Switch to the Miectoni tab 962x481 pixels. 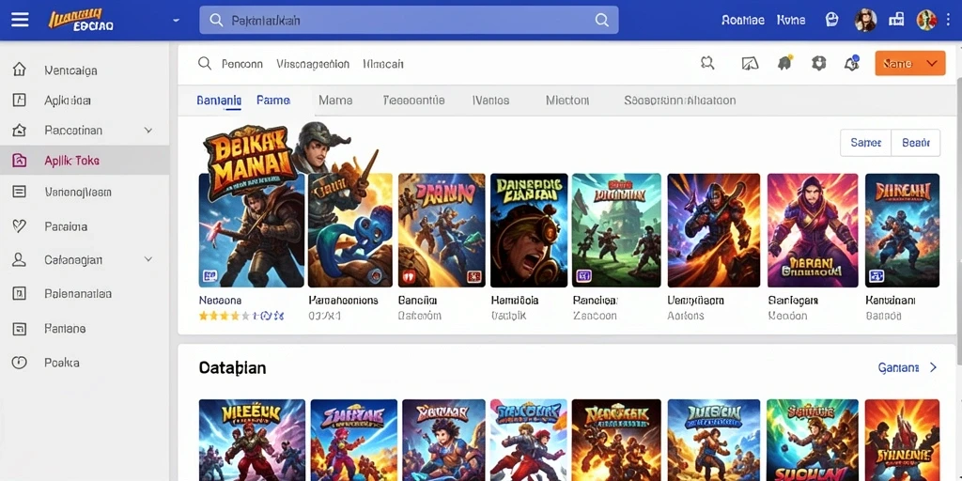pos(567,100)
